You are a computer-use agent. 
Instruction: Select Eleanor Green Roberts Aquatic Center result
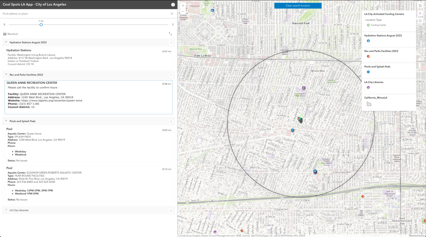click(x=88, y=184)
